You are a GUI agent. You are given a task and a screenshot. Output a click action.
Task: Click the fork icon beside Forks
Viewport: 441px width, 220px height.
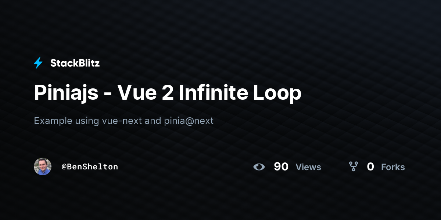354,167
